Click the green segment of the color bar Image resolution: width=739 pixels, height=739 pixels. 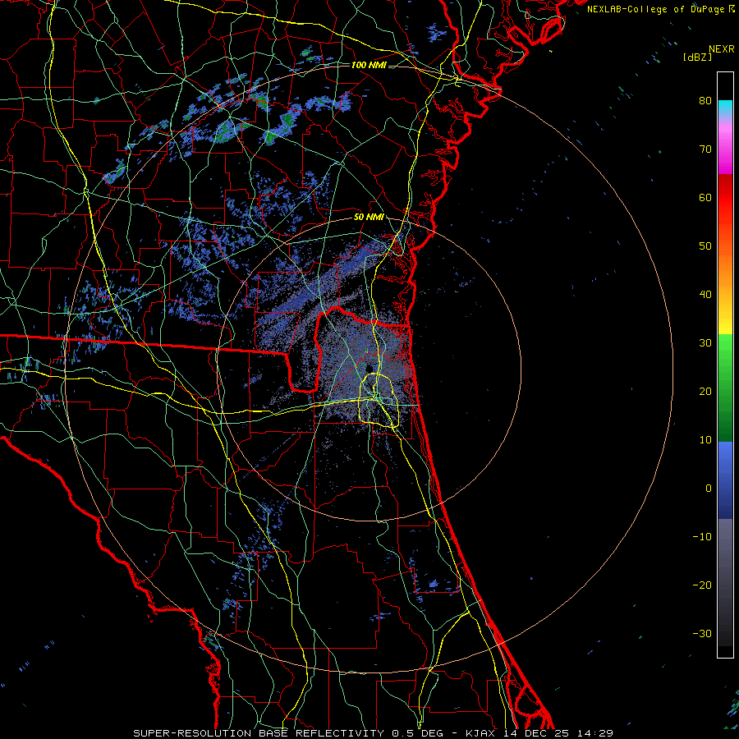[x=725, y=388]
